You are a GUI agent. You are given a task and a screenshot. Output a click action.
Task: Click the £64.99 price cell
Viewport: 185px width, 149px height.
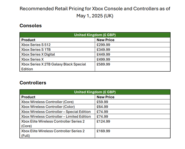[x=102, y=107]
